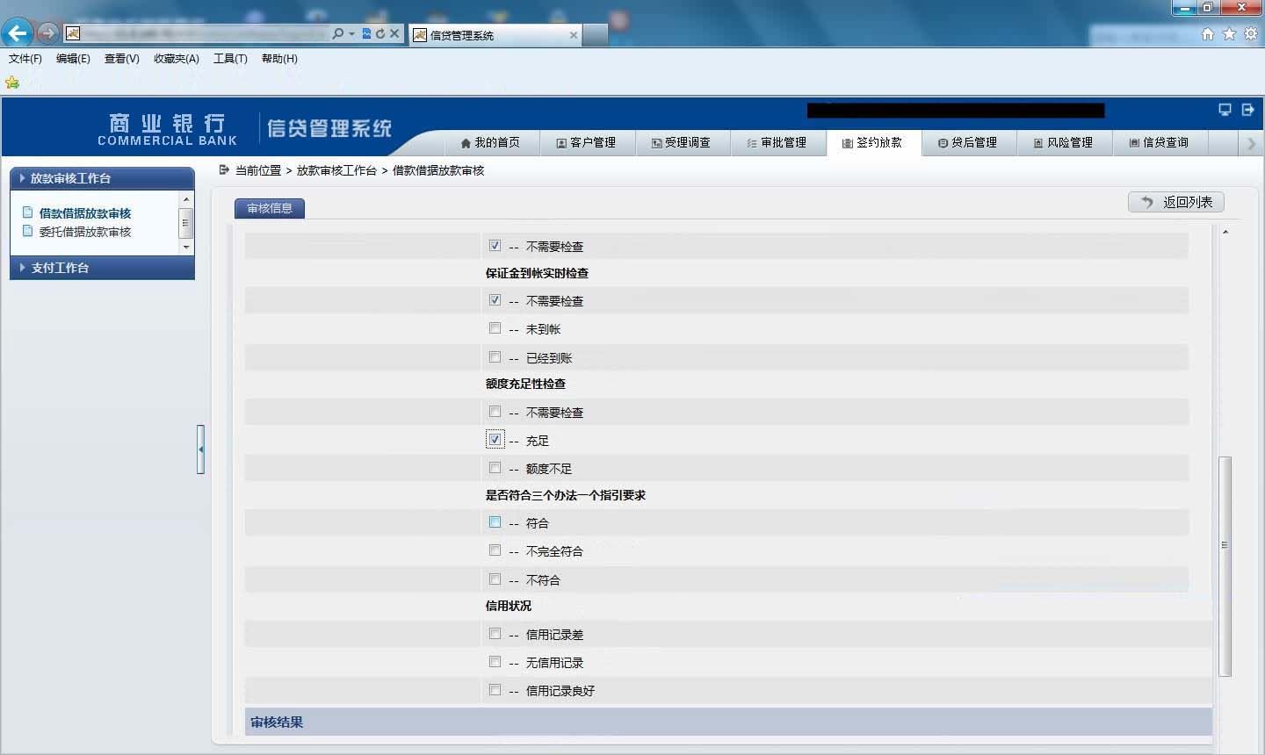Click the document icon beside 委托借据放款审核

28,231
